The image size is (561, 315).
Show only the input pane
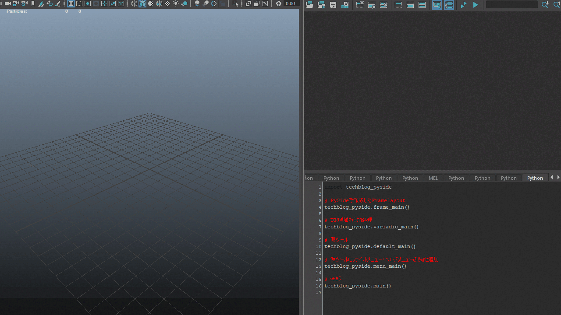(x=410, y=5)
